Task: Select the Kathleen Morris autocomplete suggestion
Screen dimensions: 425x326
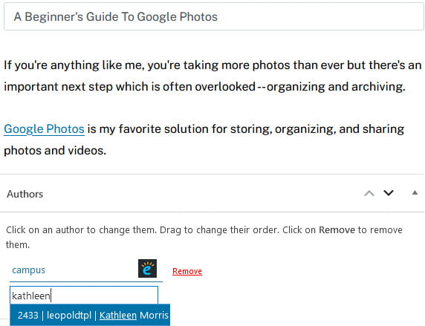Action: 90,315
